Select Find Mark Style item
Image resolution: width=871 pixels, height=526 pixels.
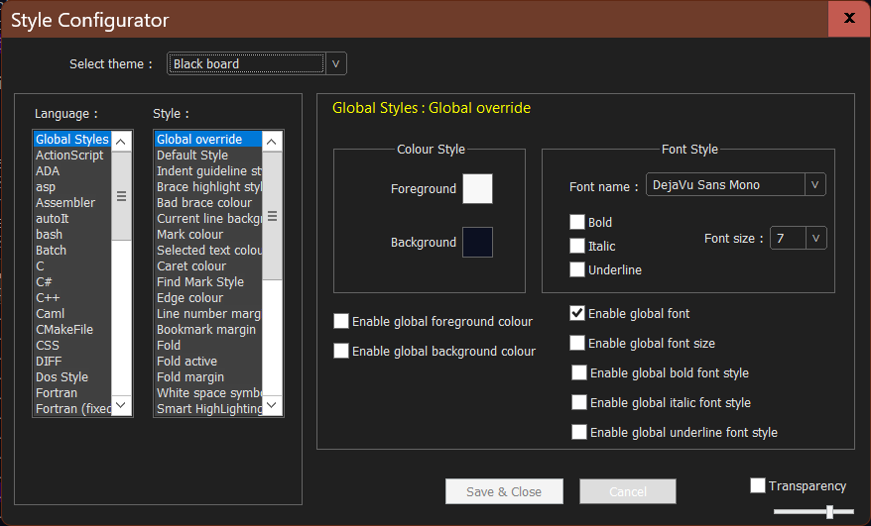207,282
